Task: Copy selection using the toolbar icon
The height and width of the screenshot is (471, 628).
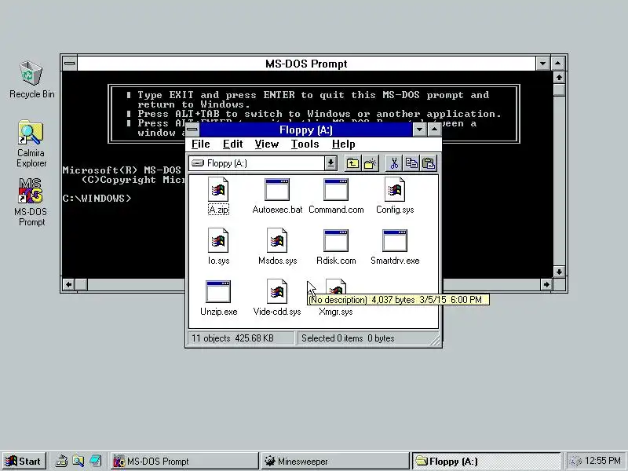Action: (x=411, y=163)
